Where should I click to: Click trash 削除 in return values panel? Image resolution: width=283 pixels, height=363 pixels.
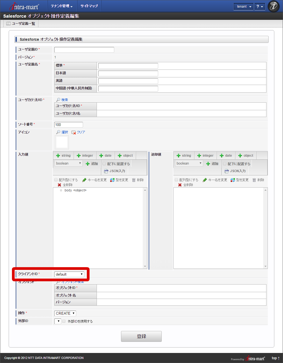[x=258, y=180]
